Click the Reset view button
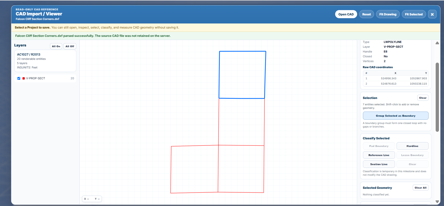Screen dimensions: 444x206 (366, 14)
